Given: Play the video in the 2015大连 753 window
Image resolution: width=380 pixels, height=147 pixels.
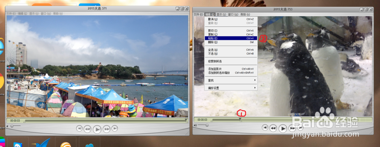Looking at the screenshot, I should point(283,128).
